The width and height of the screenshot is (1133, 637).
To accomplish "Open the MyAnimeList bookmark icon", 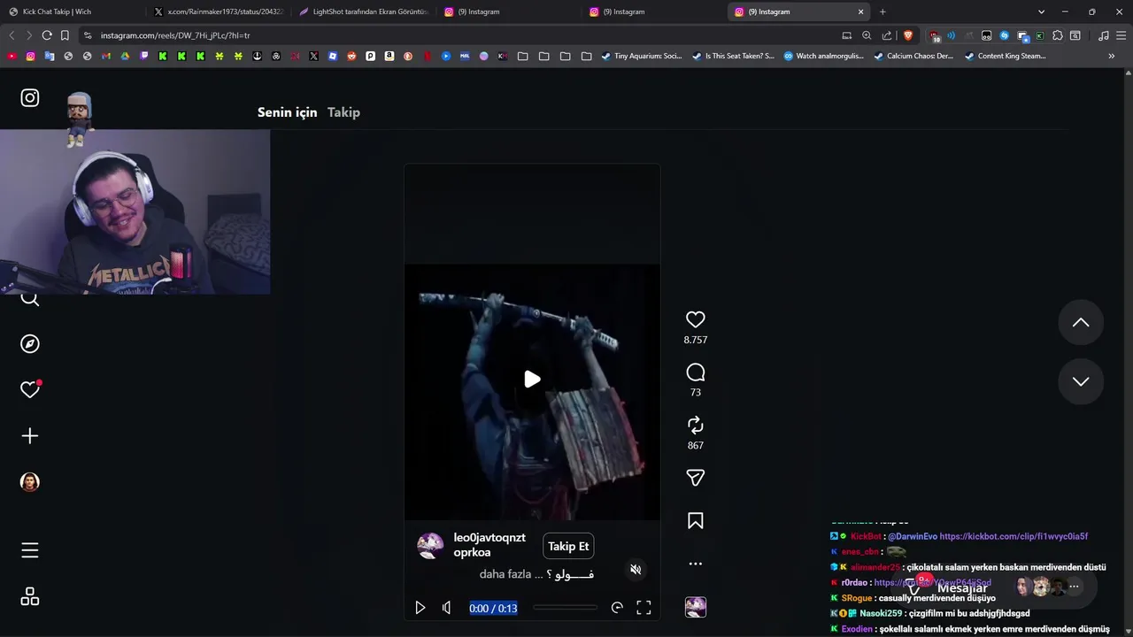I will (x=465, y=56).
